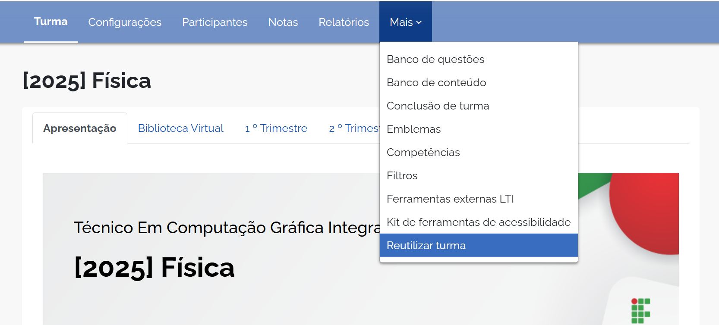Switch to the Relatórios tab
Viewport: 719px width, 325px height.
click(344, 22)
